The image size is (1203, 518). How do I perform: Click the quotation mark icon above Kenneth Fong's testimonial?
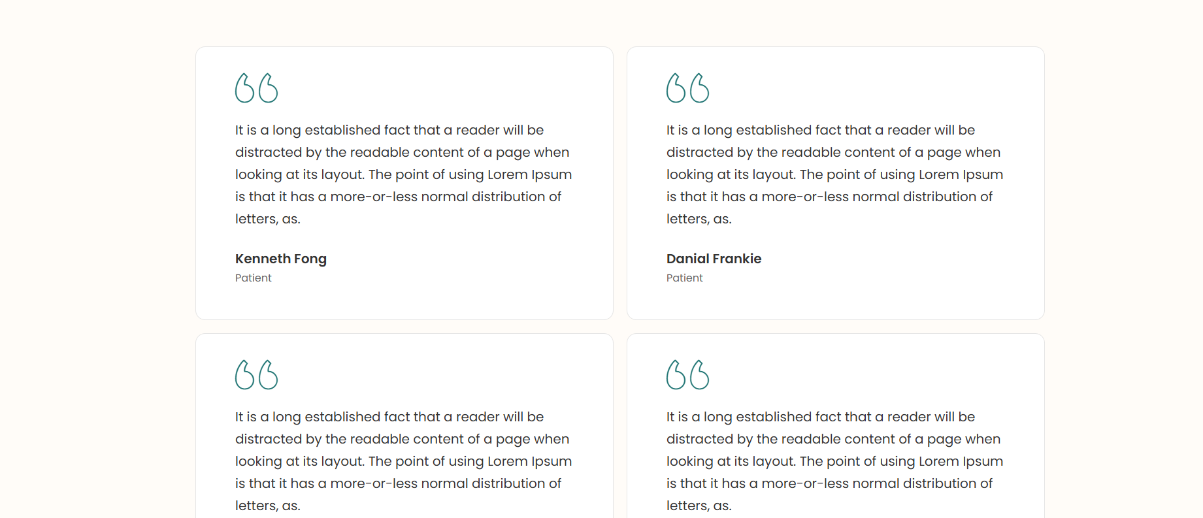[256, 88]
